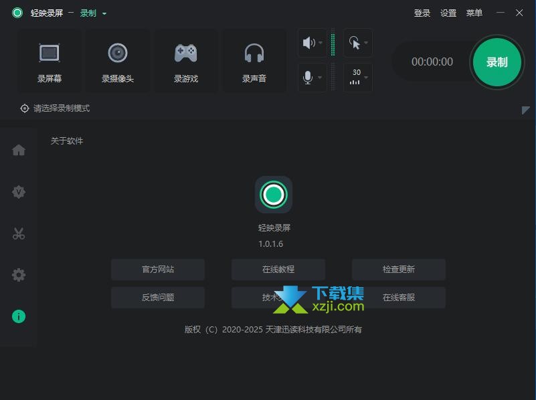The image size is (536, 400).
Task: Contact 在线客服 online support
Action: coord(399,298)
